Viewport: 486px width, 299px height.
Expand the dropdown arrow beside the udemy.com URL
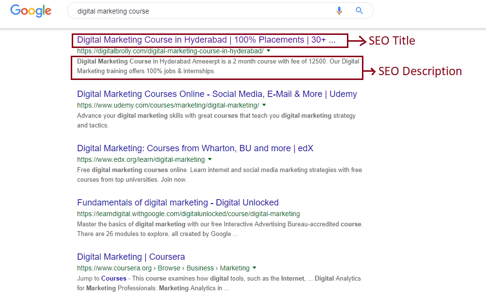264,105
